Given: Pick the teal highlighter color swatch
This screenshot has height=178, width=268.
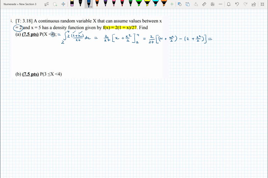Looking at the screenshot, I should (x=155, y=4).
